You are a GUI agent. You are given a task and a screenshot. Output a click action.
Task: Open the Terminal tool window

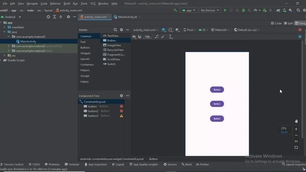72,164
